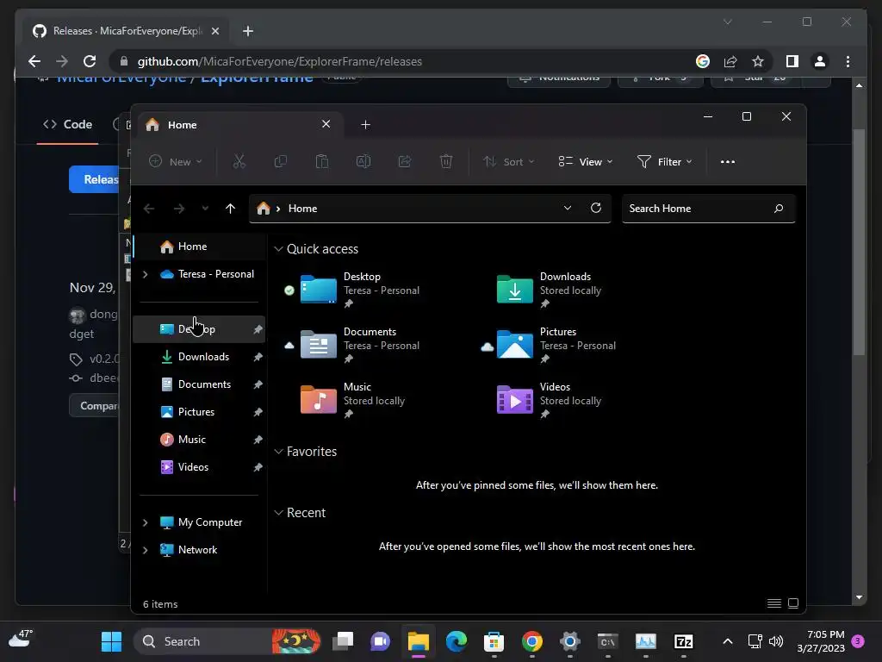Image resolution: width=882 pixels, height=662 pixels.
Task: Go up one folder level with the up arrow
Action: coord(230,209)
